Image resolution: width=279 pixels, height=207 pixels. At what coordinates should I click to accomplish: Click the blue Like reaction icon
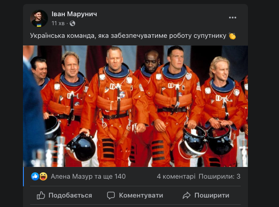point(35,176)
